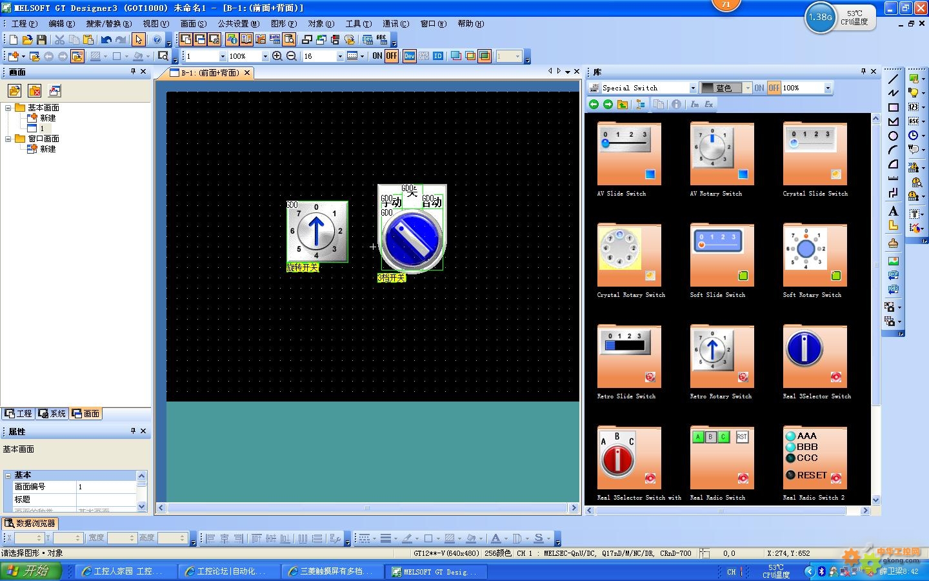Select the Circle drawing tool
Viewport: 929px width, 581px height.
[x=894, y=136]
